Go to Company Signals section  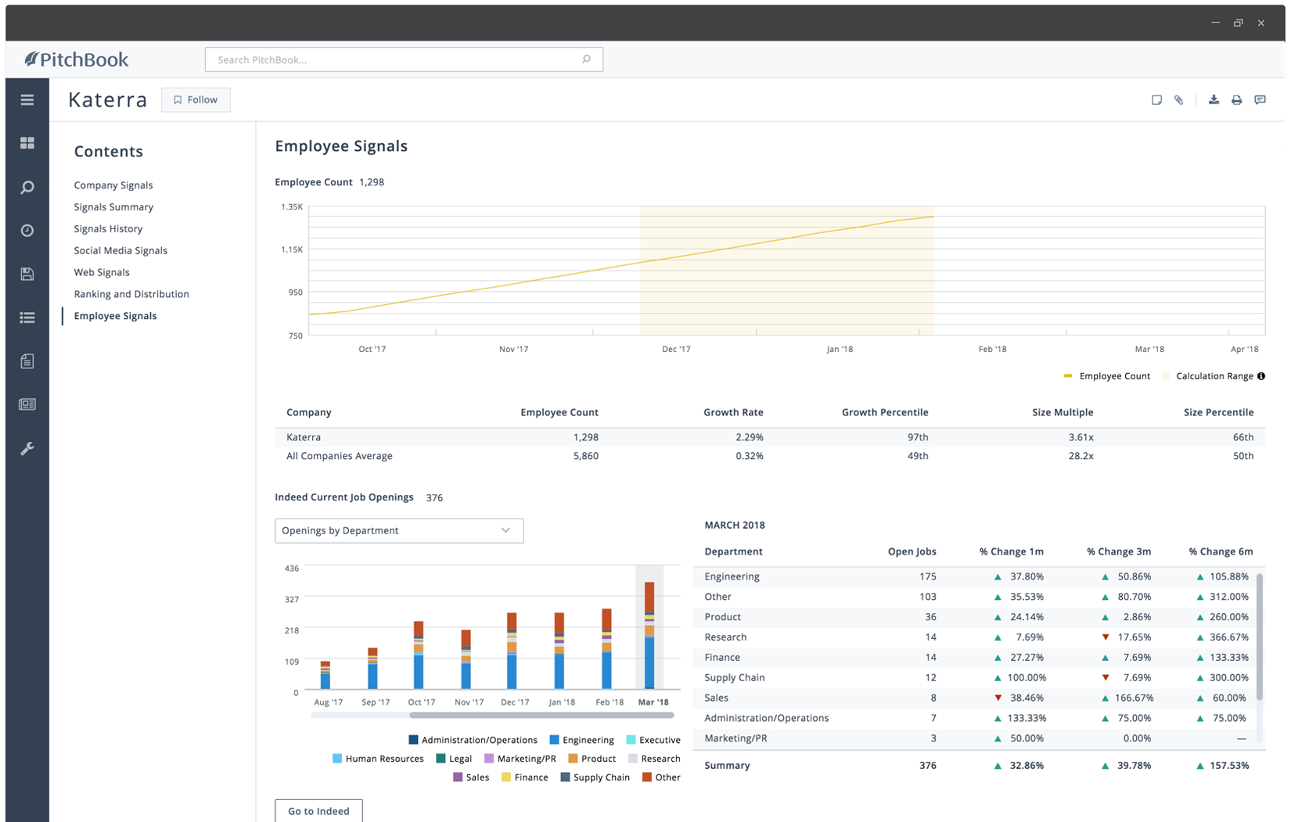[113, 185]
